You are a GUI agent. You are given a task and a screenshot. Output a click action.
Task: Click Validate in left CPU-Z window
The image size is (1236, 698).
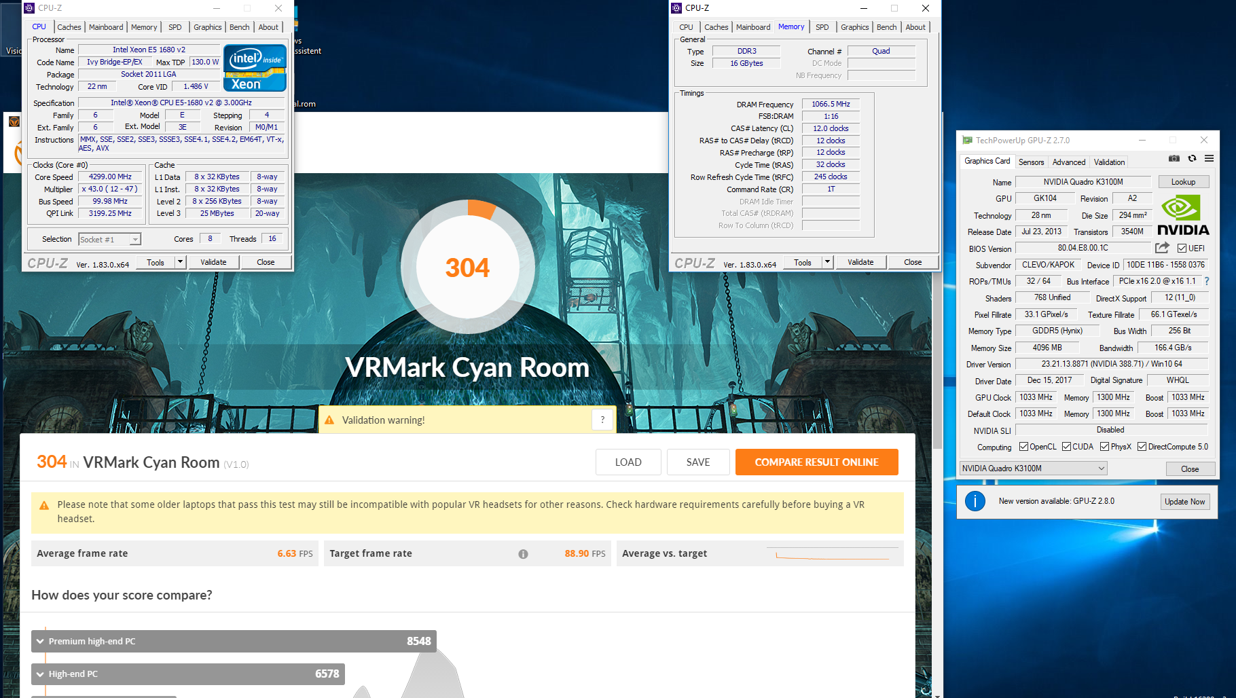[213, 262]
